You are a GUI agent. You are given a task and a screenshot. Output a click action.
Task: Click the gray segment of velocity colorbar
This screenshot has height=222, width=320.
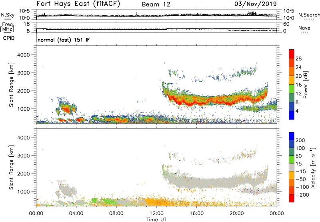click(x=292, y=168)
